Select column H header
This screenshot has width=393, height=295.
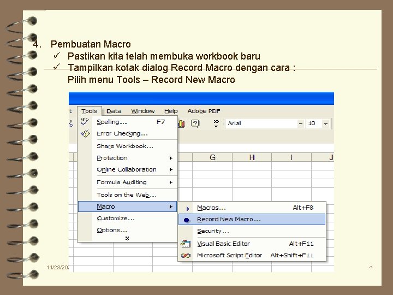252,157
